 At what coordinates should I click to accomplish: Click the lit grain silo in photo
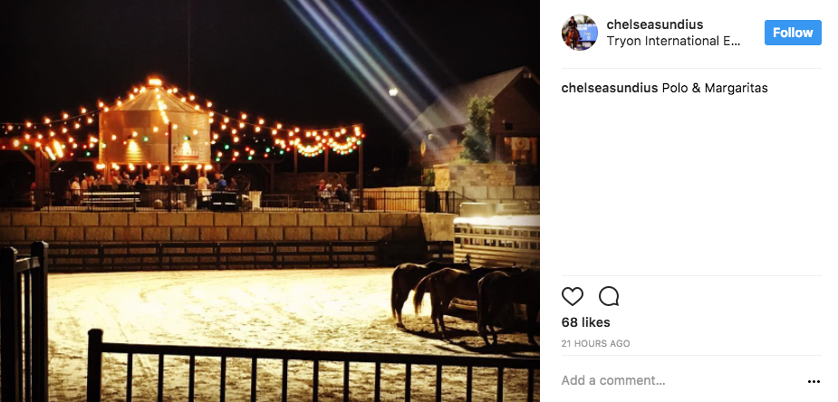154,127
